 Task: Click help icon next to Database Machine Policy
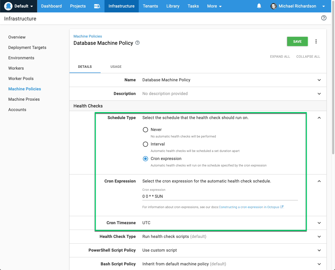pyautogui.click(x=137, y=43)
